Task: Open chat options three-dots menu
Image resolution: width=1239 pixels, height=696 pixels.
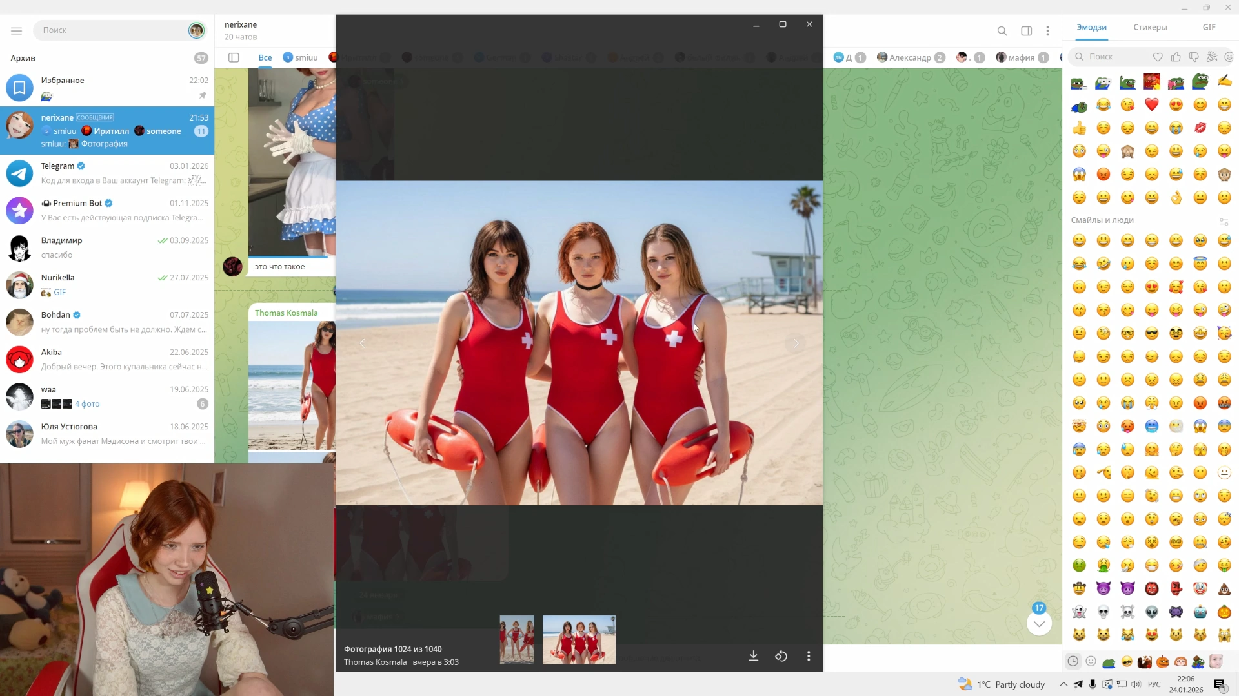Action: coord(1047,31)
